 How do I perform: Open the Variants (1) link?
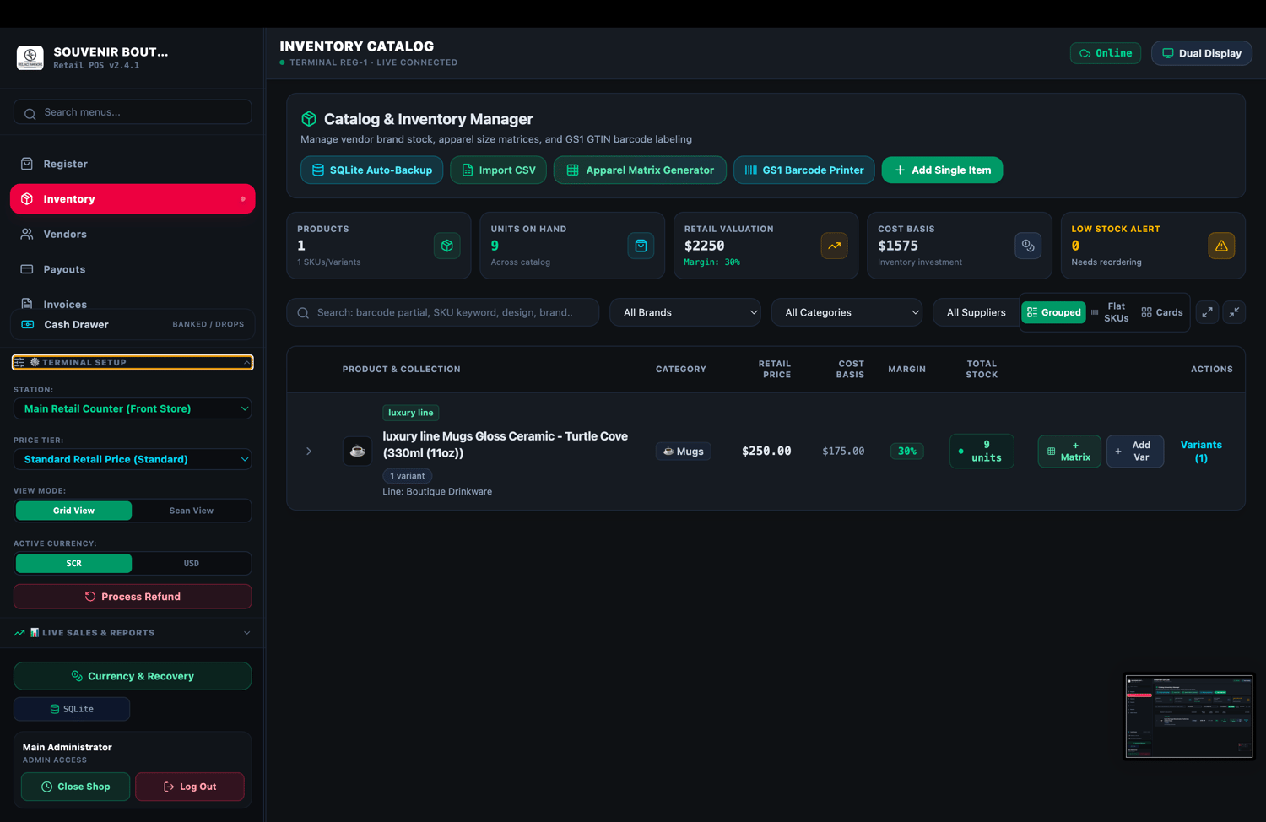(1201, 452)
